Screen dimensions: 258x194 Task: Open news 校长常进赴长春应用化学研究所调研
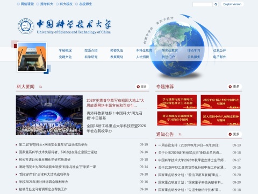[45, 160]
